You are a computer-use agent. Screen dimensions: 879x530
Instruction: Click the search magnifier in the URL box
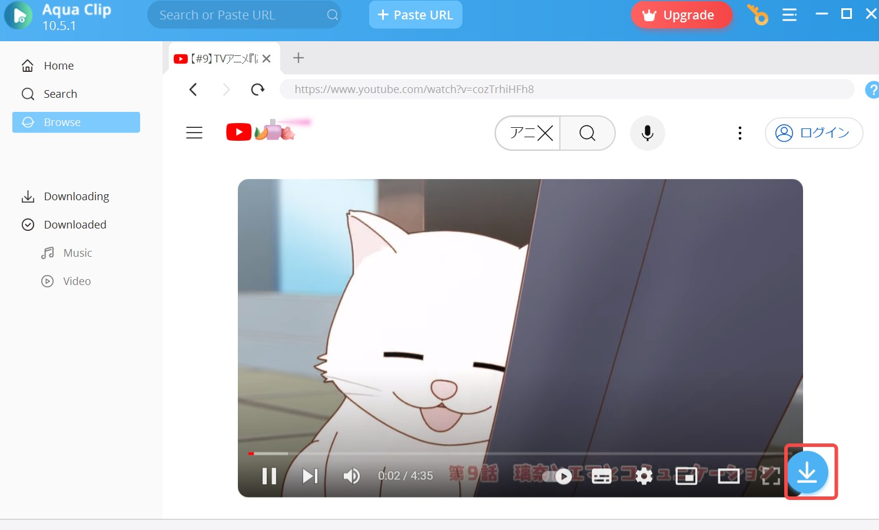pyautogui.click(x=333, y=15)
